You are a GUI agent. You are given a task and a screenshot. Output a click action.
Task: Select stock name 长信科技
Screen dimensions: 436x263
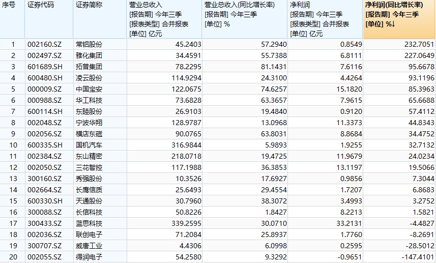(89, 212)
